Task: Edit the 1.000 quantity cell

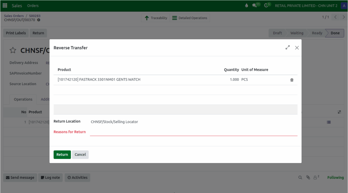Action: (x=234, y=79)
